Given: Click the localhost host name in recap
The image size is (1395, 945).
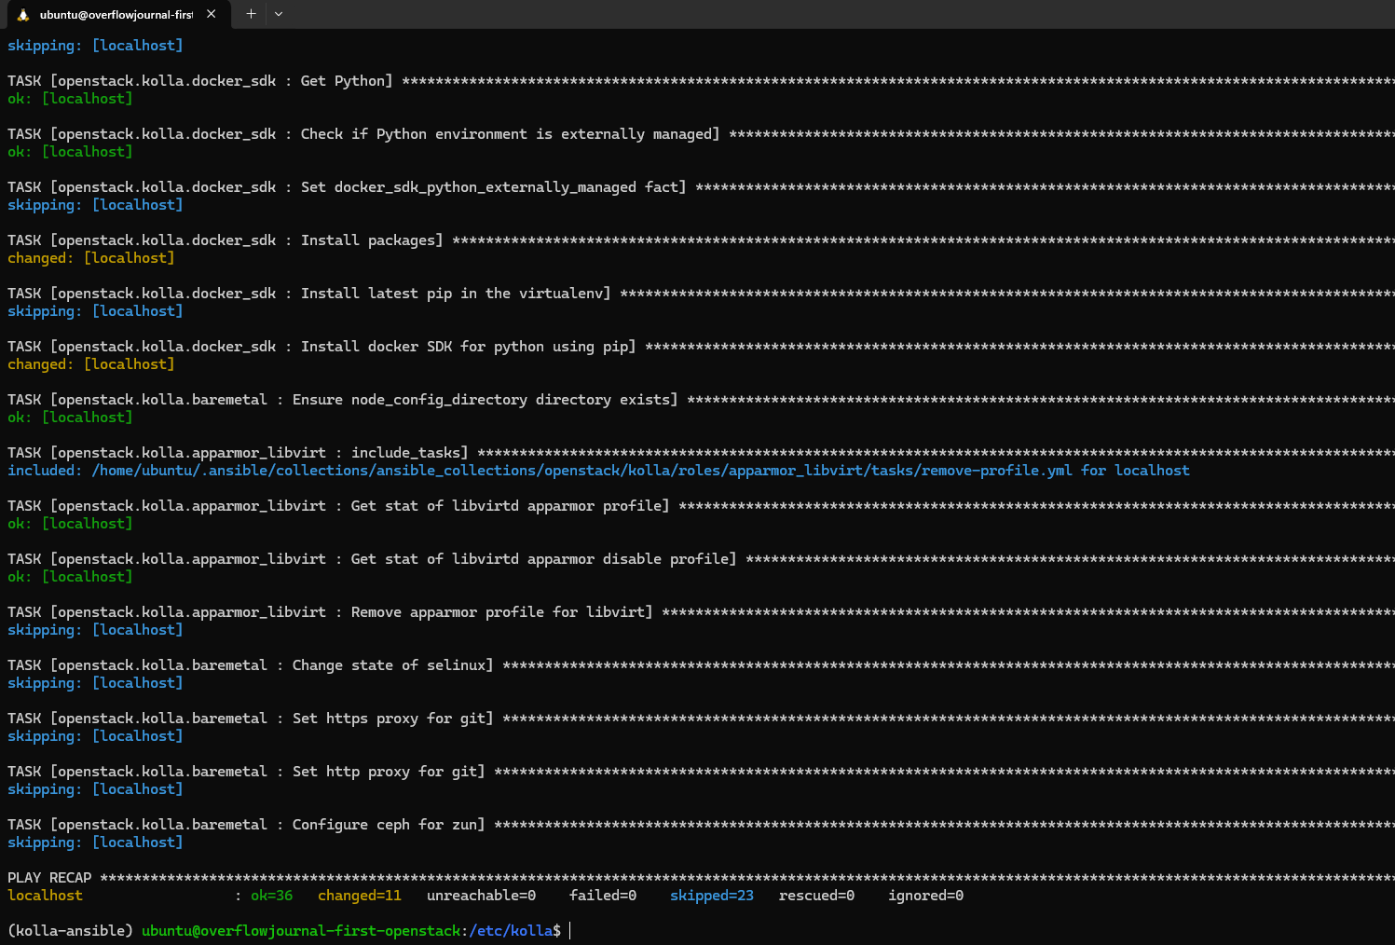Looking at the screenshot, I should pos(45,896).
